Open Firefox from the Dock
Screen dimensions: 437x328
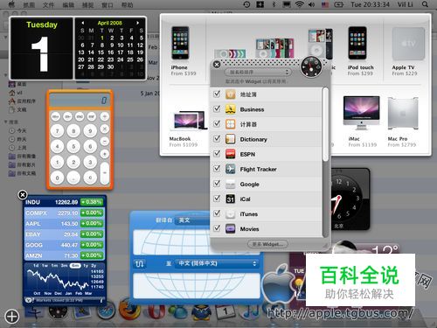tap(129, 311)
